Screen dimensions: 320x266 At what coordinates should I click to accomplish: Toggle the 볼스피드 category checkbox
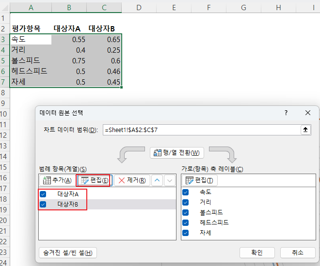pyautogui.click(x=185, y=212)
